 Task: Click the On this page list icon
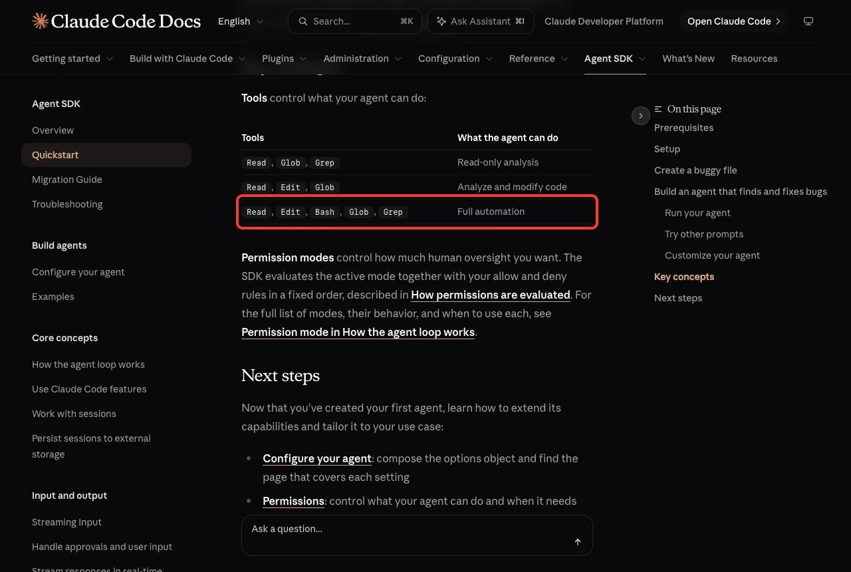(x=658, y=109)
